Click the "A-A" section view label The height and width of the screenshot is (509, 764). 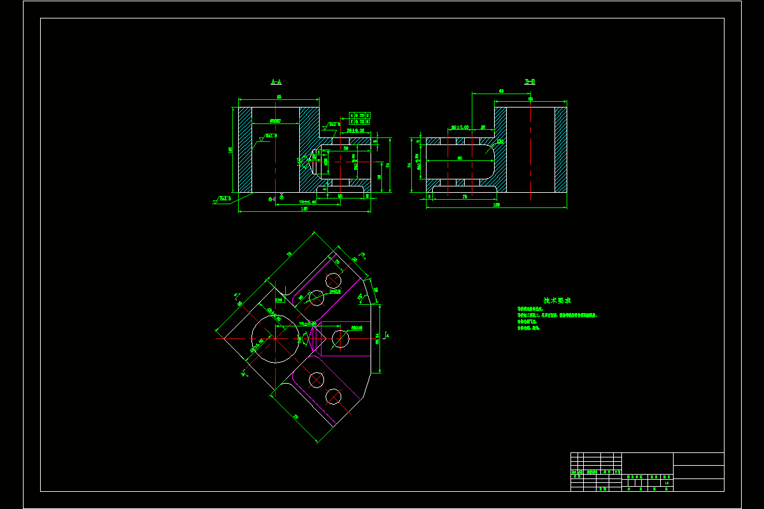click(276, 81)
